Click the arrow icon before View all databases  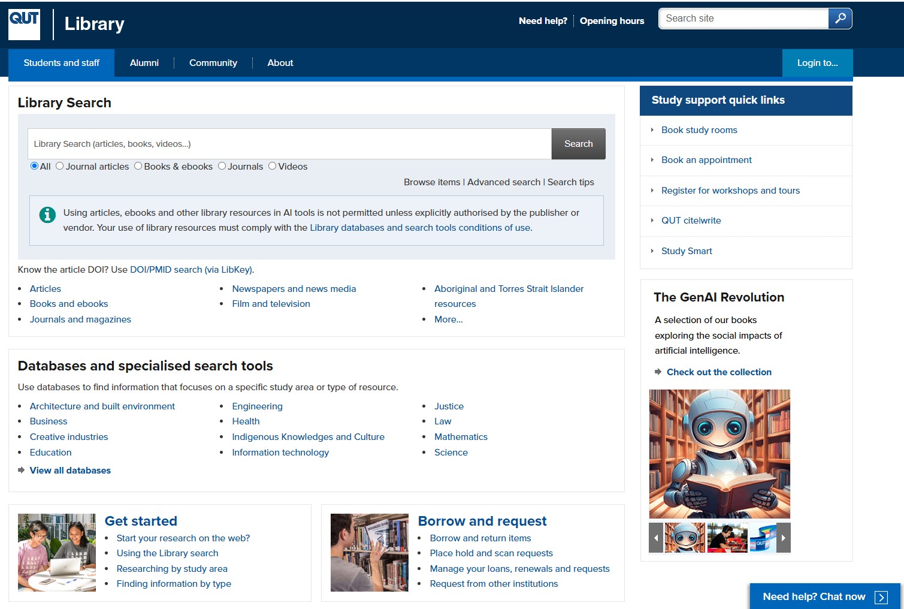(x=20, y=471)
